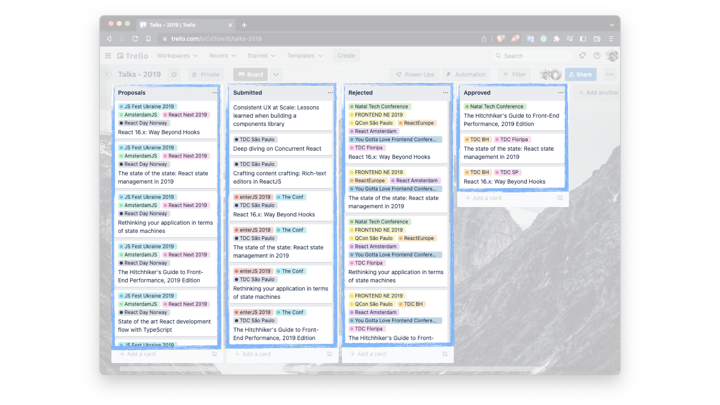Open the Recent dropdown
Screen dimensions: 720x405
(222, 56)
